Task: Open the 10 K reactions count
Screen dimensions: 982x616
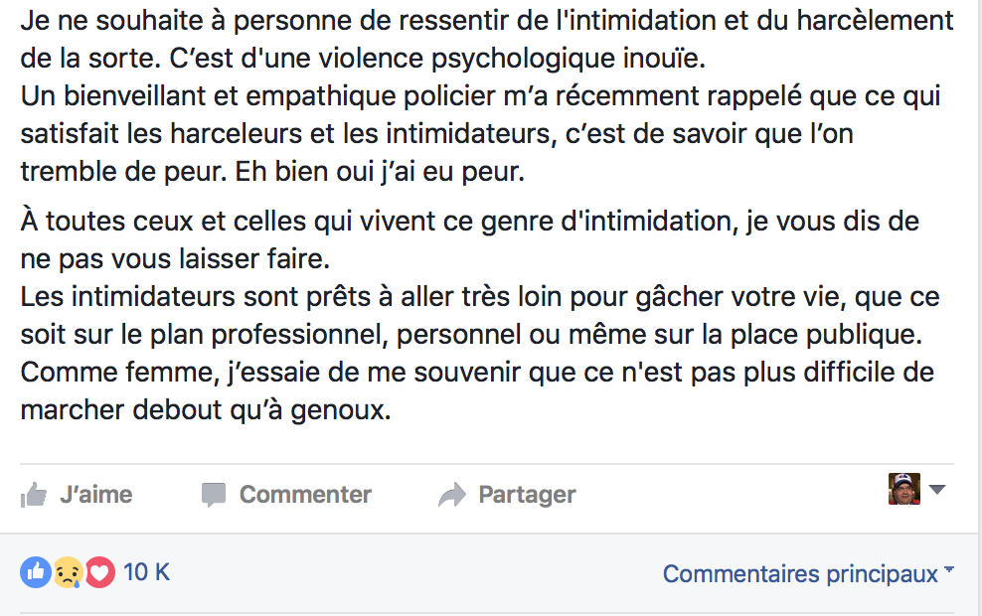Action: pyautogui.click(x=146, y=572)
